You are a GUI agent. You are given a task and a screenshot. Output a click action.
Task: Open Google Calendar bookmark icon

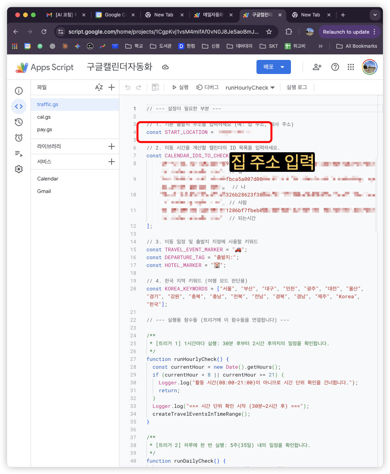pyautogui.click(x=27, y=46)
